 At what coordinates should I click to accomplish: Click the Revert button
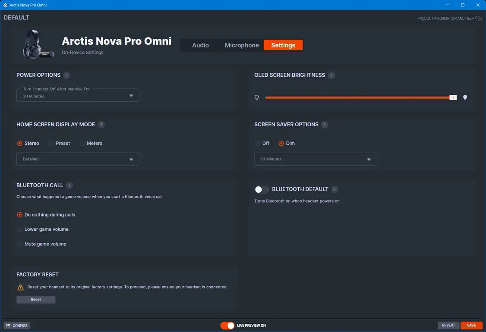click(x=448, y=326)
